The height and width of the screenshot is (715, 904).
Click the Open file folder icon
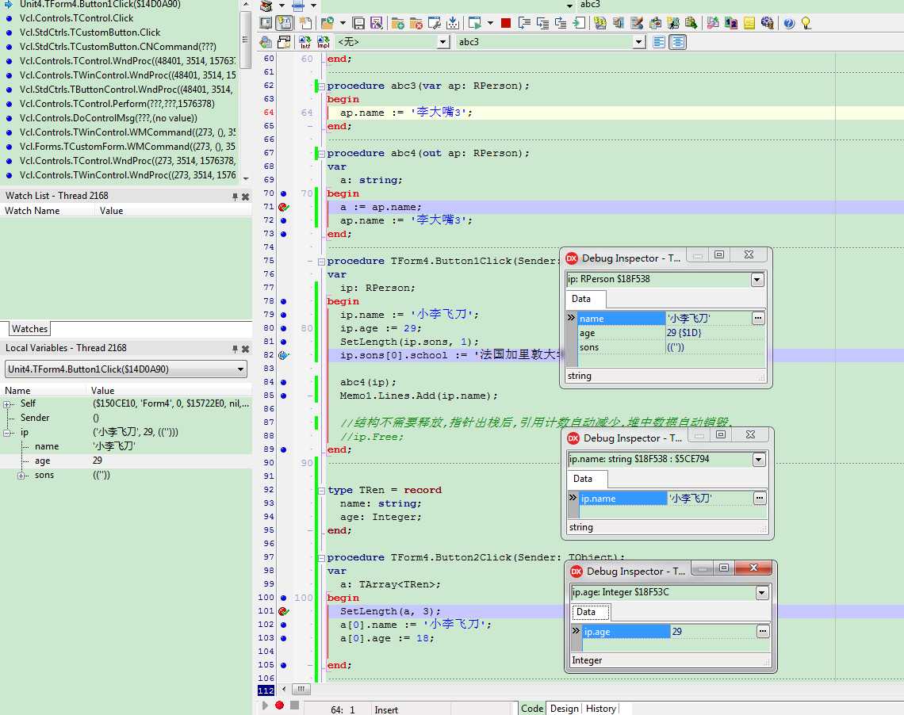tap(328, 23)
